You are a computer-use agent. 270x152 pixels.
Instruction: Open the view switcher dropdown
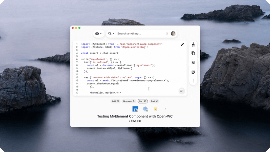coord(99,33)
